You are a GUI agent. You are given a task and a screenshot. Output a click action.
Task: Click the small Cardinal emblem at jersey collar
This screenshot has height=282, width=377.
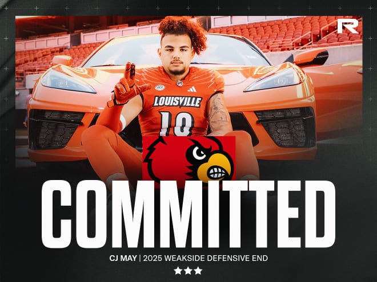point(179,83)
